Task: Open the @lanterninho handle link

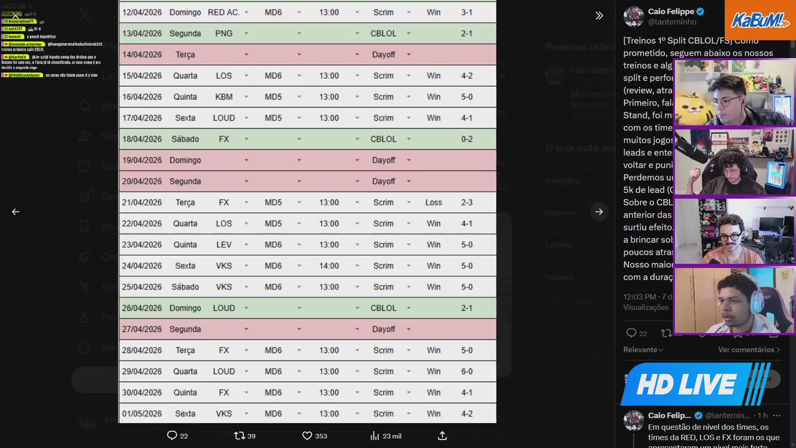Action: click(x=672, y=22)
